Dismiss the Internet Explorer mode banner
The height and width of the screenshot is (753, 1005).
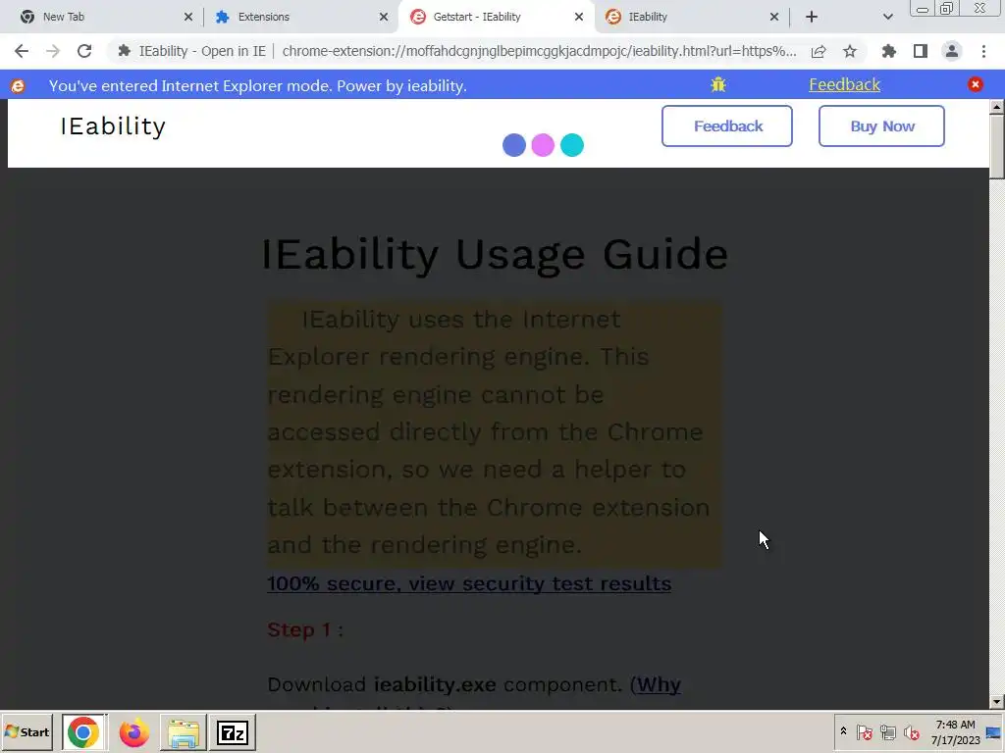point(976,84)
